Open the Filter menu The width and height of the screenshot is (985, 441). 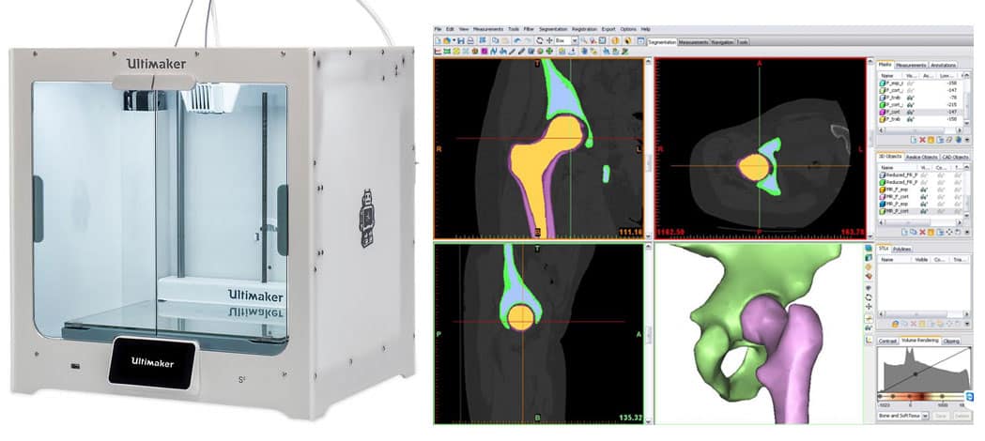tap(529, 29)
